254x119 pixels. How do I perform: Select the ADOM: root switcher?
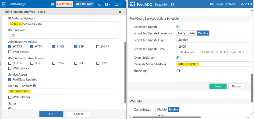[84, 4]
